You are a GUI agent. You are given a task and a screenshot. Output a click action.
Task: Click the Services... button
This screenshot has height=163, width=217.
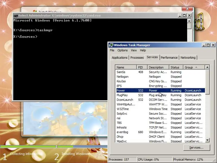point(196,148)
